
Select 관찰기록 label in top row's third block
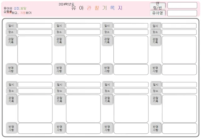coord(107,40)
